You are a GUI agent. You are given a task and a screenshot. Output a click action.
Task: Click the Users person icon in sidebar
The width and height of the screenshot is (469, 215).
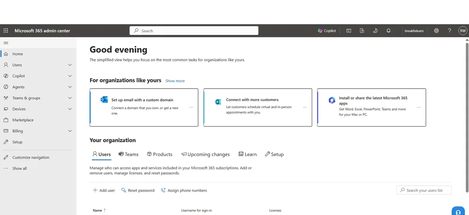tap(6, 65)
